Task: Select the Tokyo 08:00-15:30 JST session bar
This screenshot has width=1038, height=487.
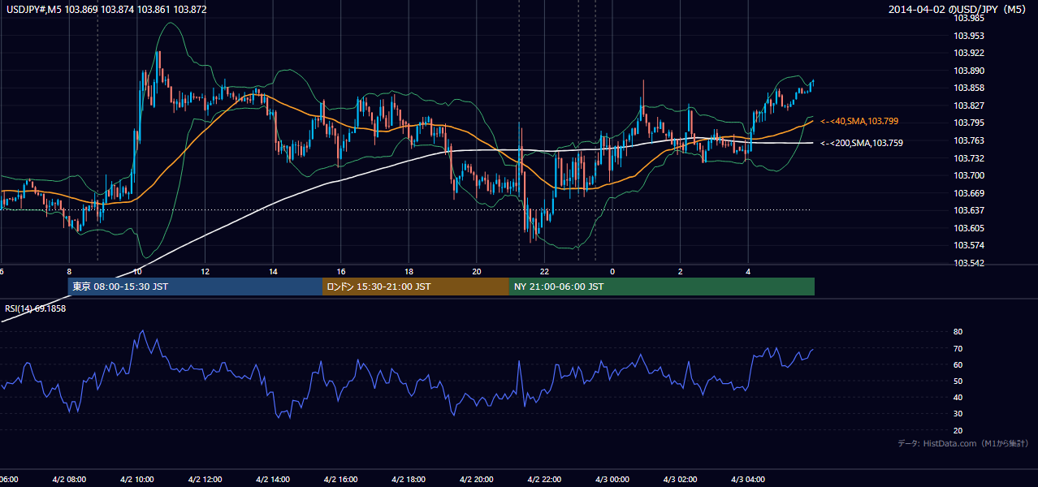Action: [x=195, y=287]
